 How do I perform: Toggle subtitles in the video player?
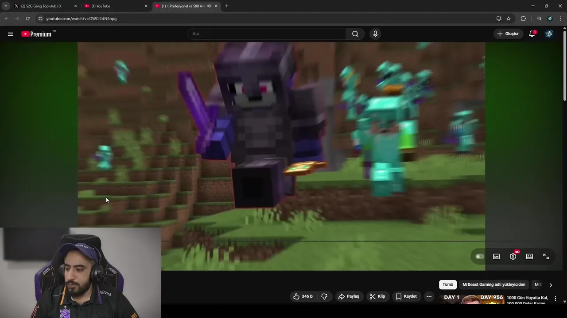click(x=497, y=257)
